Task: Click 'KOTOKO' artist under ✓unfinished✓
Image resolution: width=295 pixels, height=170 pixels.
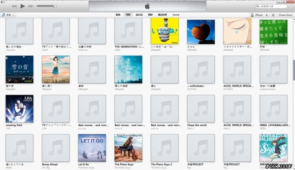Action: click(x=192, y=89)
